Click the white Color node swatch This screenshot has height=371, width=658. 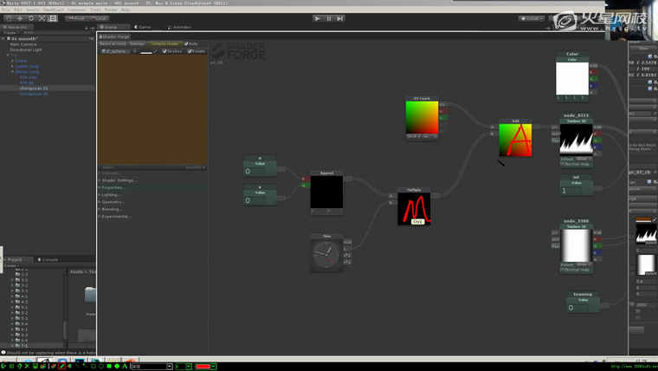571,80
